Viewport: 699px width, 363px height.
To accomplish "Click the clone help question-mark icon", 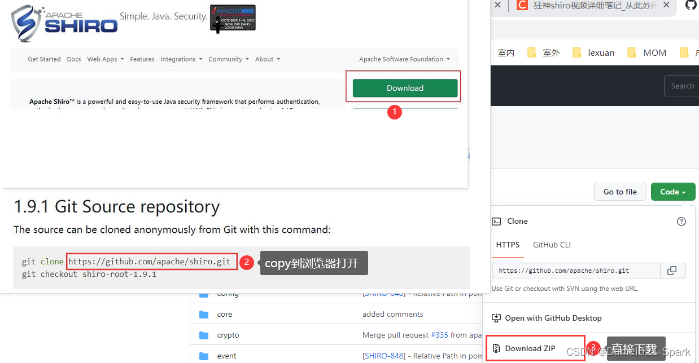I will click(681, 222).
